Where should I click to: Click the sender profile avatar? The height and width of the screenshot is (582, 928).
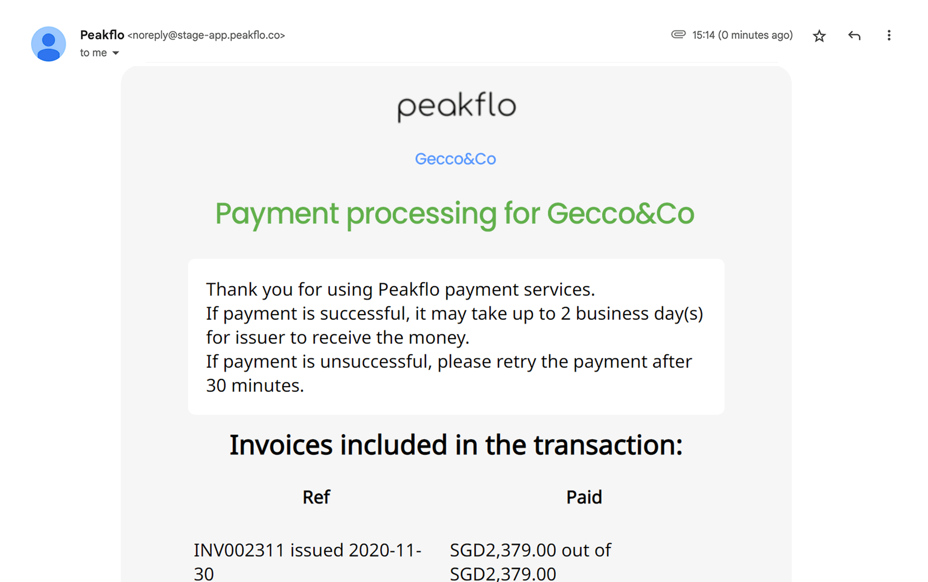coord(49,44)
